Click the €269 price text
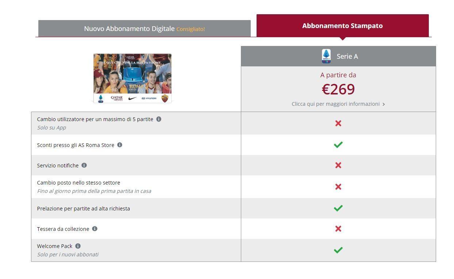The width and height of the screenshot is (454, 279). (x=338, y=89)
